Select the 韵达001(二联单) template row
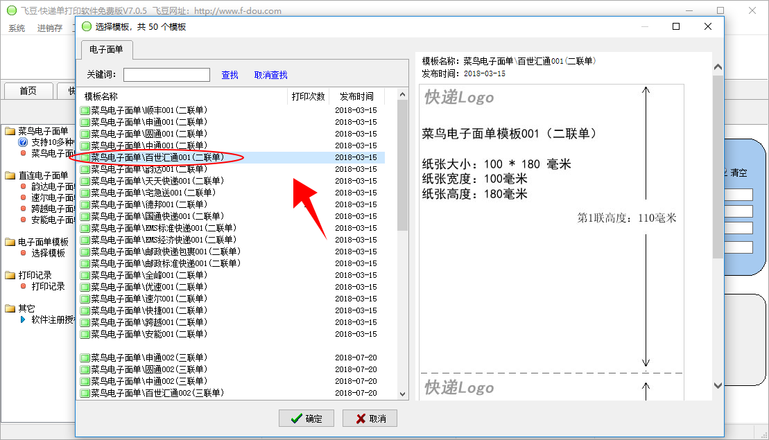The width and height of the screenshot is (769, 440). tap(232, 170)
